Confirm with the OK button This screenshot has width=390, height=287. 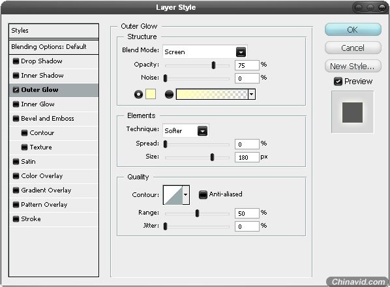pyautogui.click(x=353, y=29)
